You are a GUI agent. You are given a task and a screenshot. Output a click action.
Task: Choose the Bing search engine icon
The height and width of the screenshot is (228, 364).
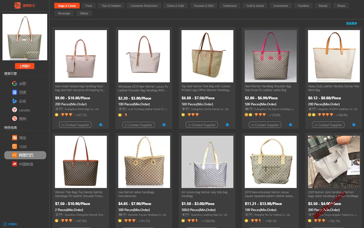click(x=15, y=101)
